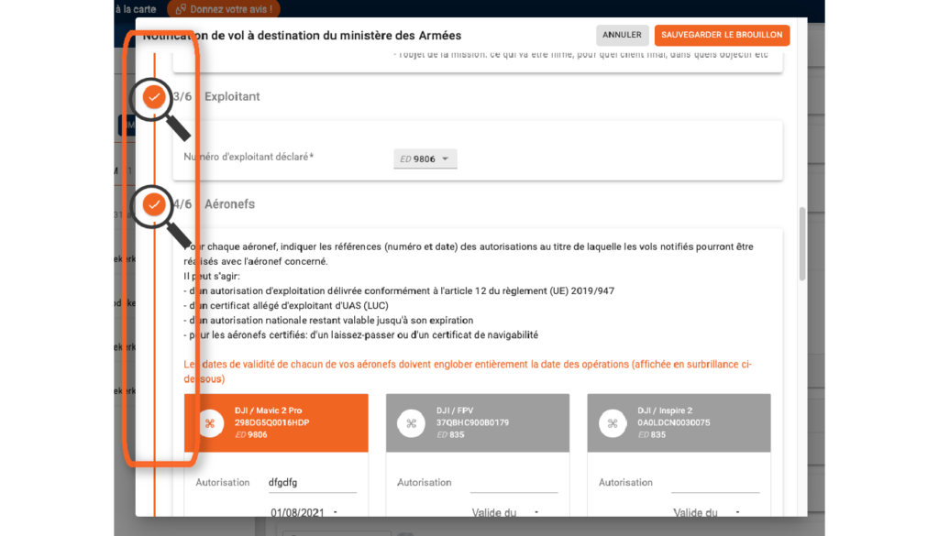This screenshot has width=939, height=536.
Task: Save draft with SAUVEGARDER LE BROUILLON
Action: click(722, 35)
